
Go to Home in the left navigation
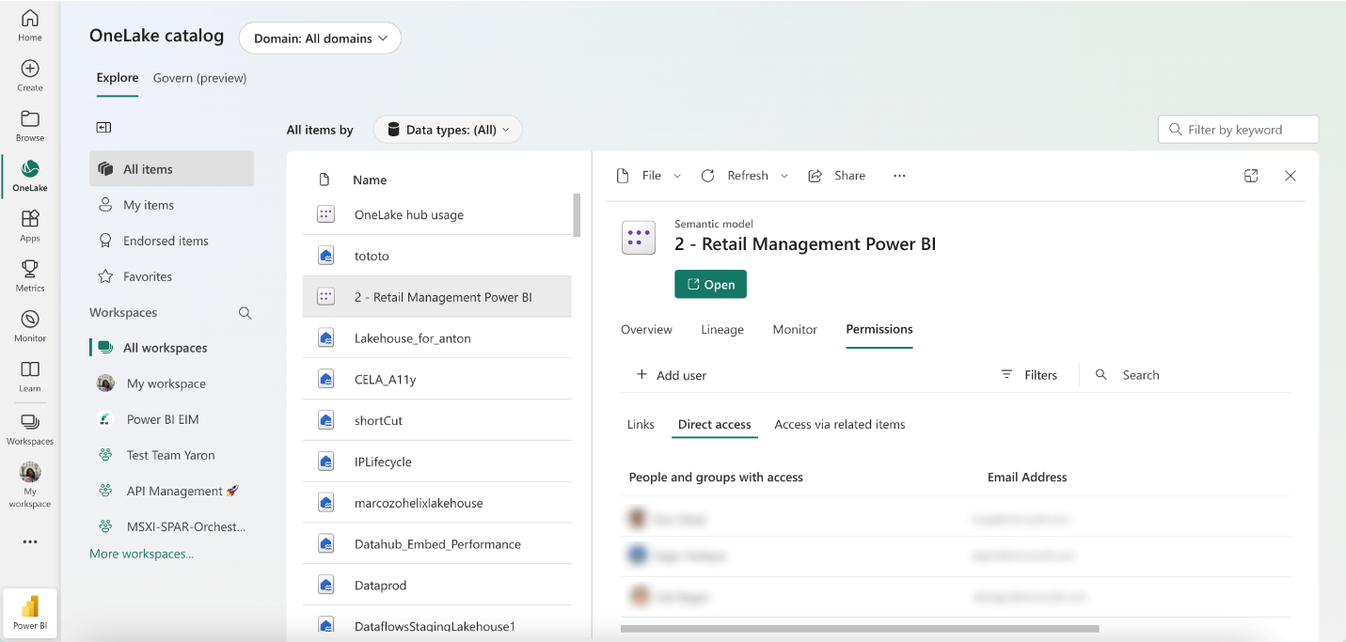coord(30,25)
